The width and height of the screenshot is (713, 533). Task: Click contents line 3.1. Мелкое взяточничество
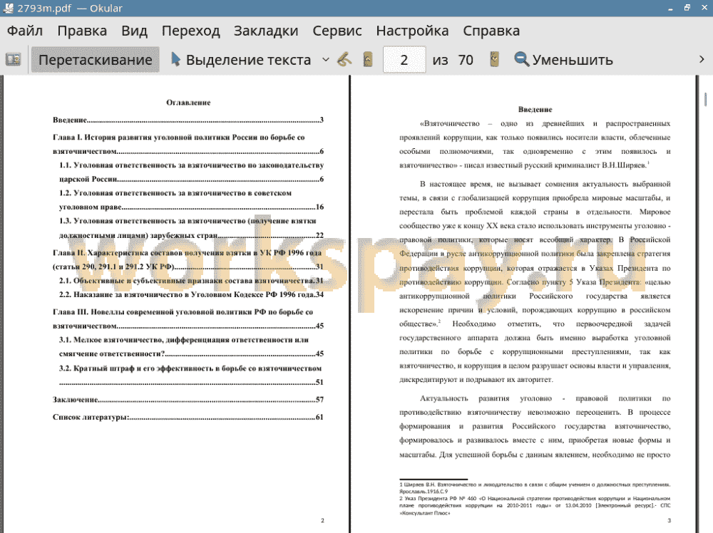tap(191, 347)
